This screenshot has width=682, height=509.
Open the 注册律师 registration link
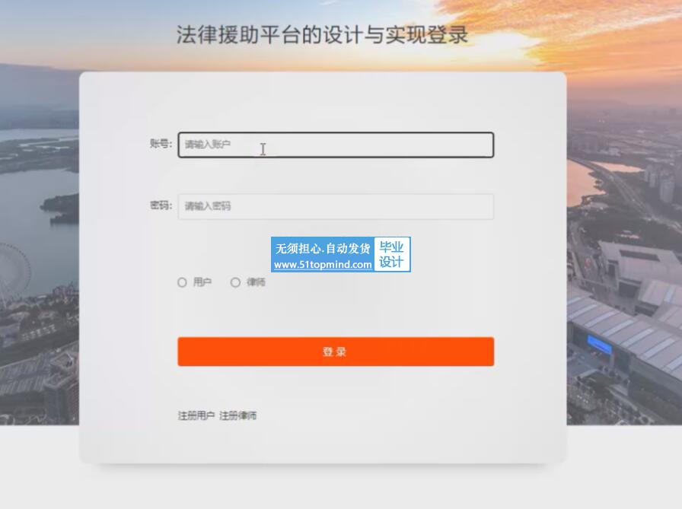click(238, 415)
